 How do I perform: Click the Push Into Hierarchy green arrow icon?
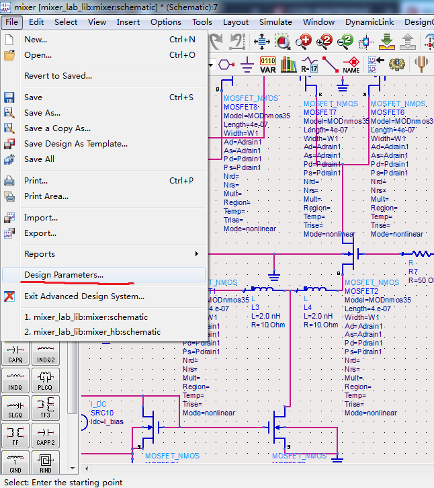coord(387,42)
